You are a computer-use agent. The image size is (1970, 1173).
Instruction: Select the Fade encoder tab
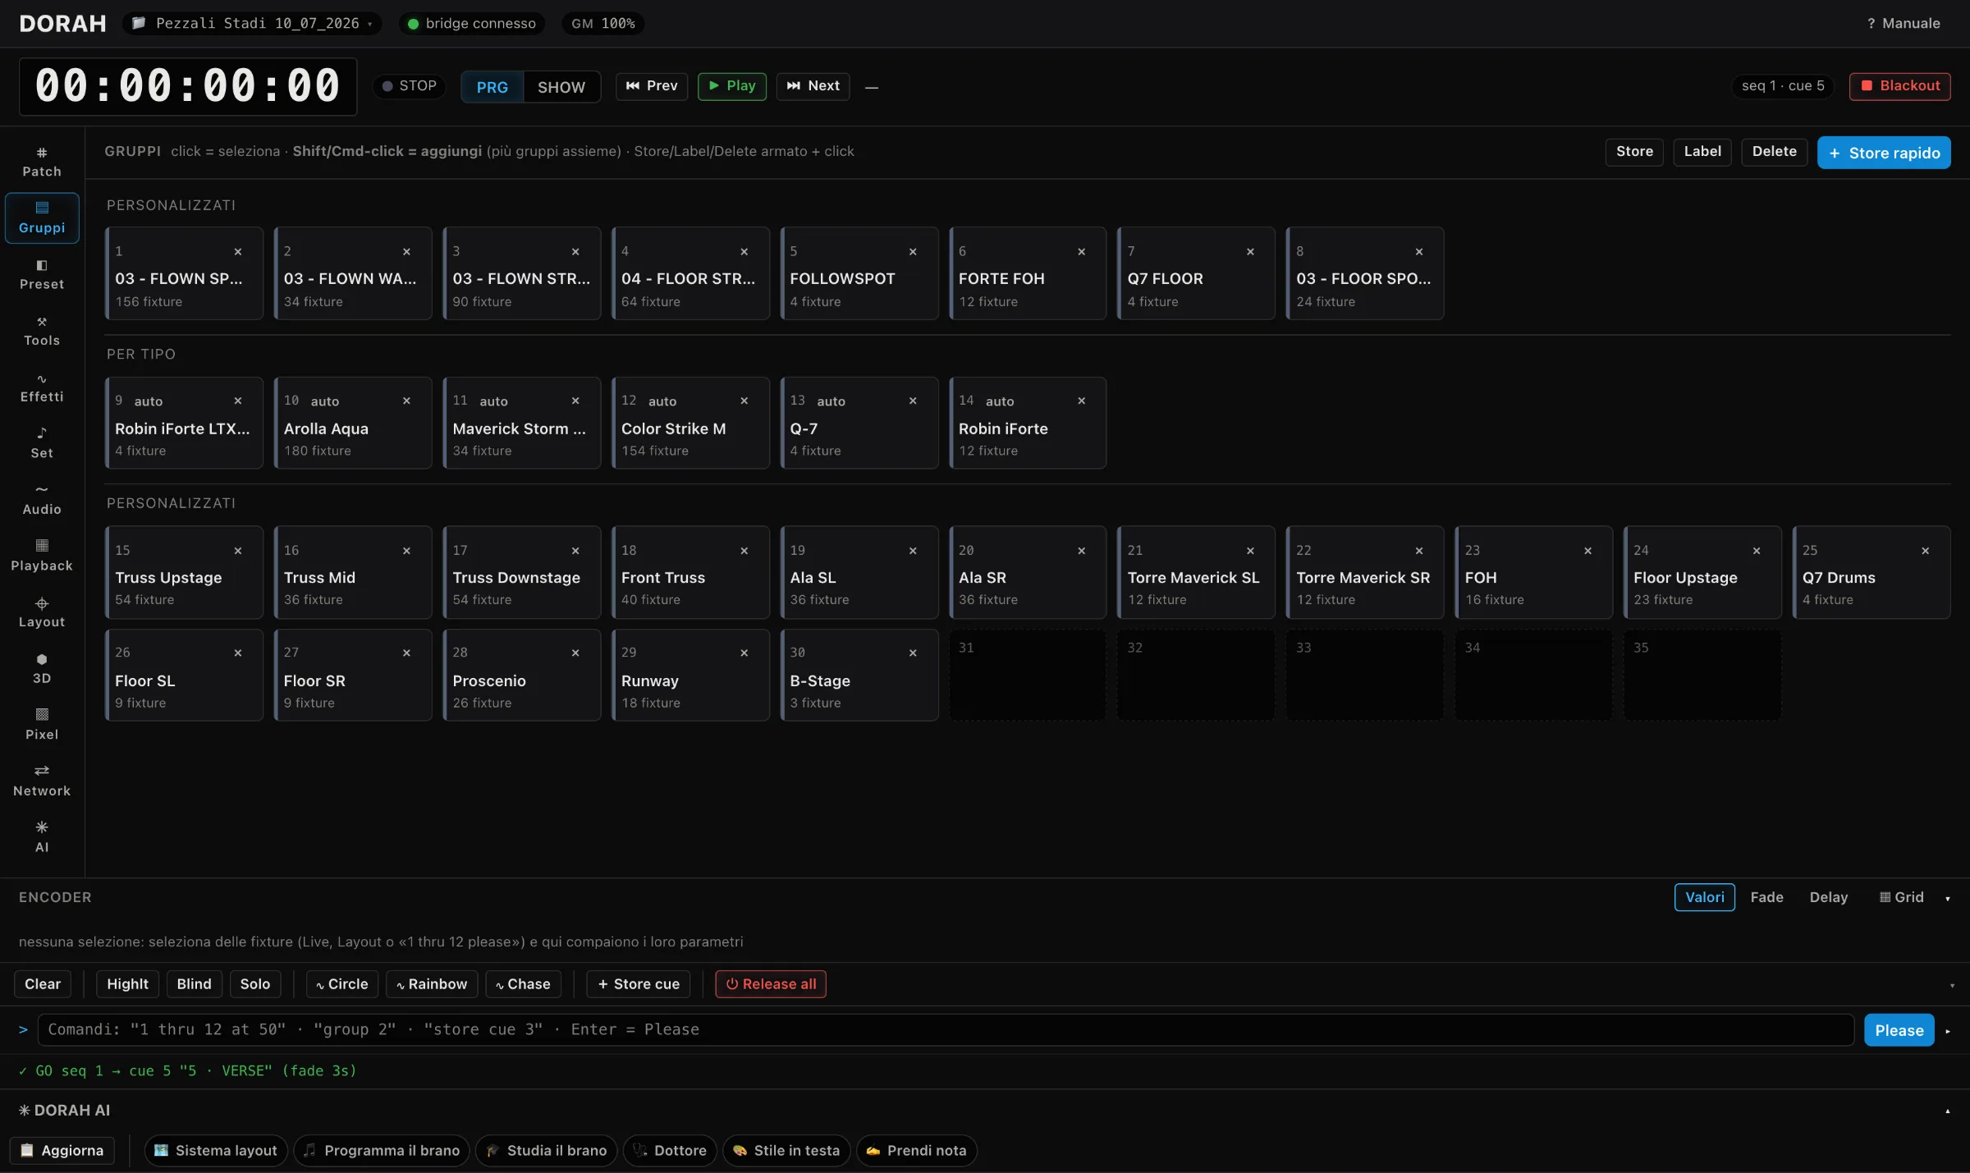(x=1766, y=898)
